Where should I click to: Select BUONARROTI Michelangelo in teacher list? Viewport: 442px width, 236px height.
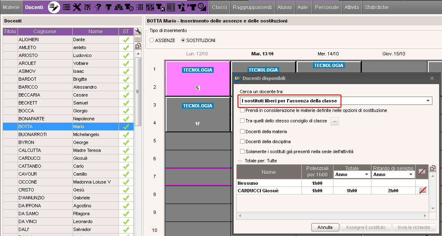pyautogui.click(x=68, y=134)
